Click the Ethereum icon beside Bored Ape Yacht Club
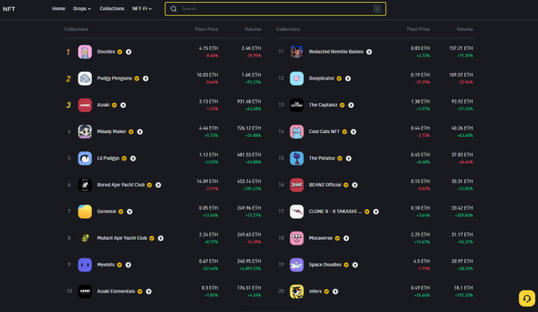The image size is (538, 312). click(158, 185)
